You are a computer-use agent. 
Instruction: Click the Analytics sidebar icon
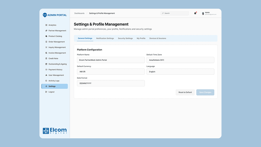tap(46, 25)
